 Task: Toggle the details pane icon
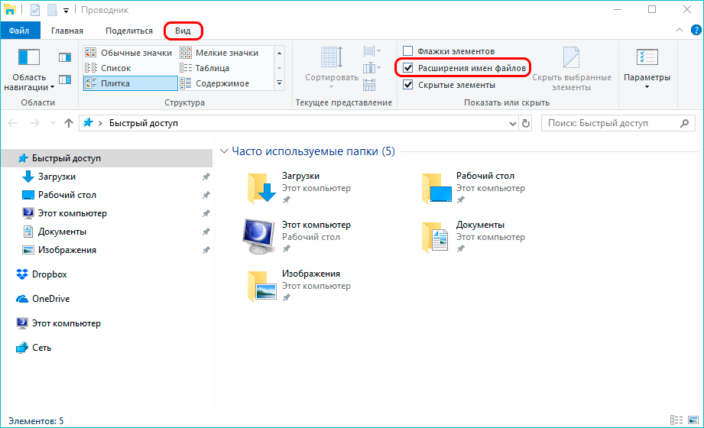[65, 79]
